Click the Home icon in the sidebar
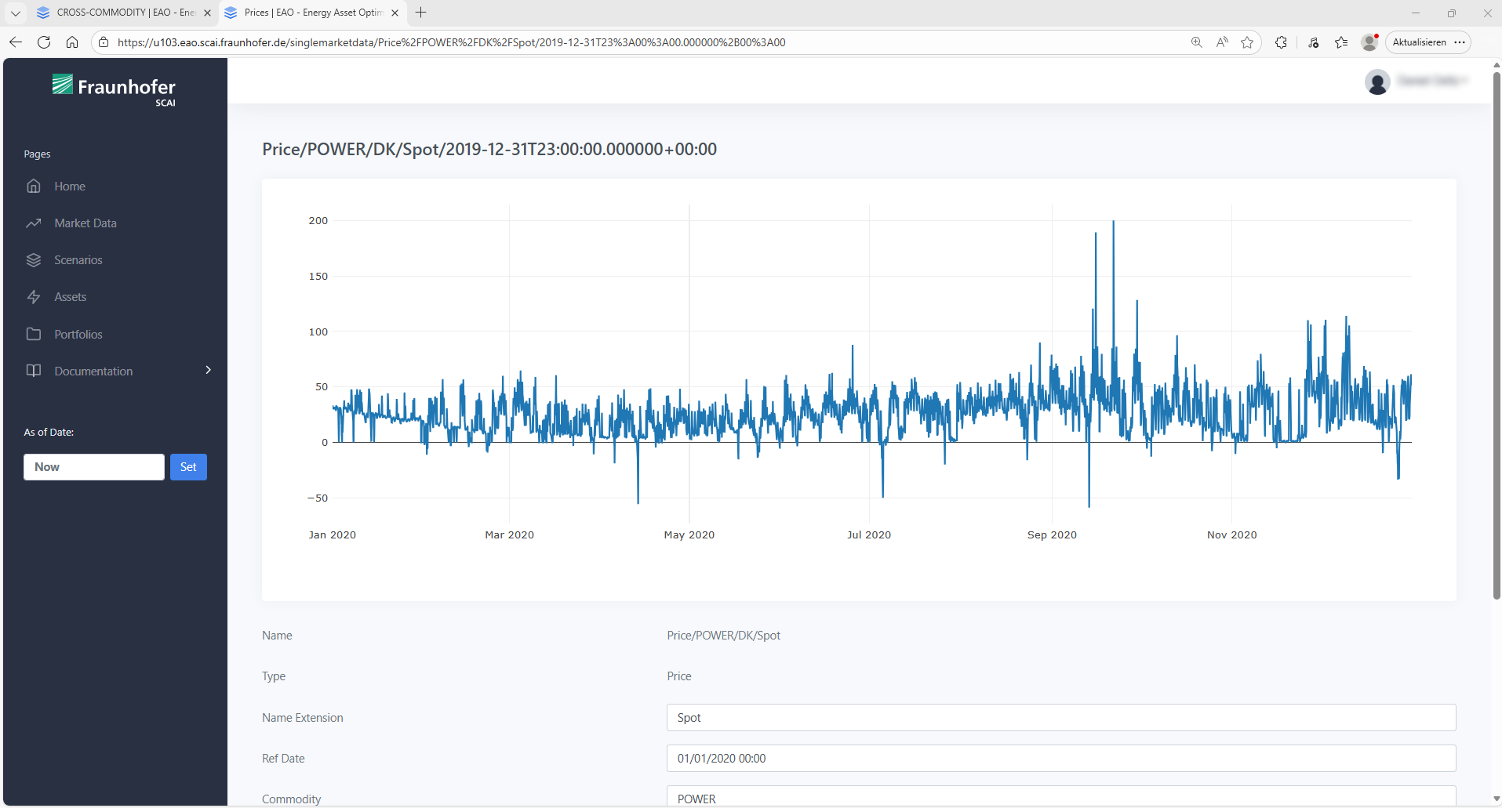The width and height of the screenshot is (1502, 808). (34, 187)
